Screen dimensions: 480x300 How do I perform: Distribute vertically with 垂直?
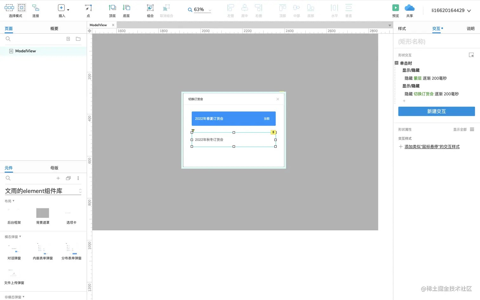tap(349, 10)
